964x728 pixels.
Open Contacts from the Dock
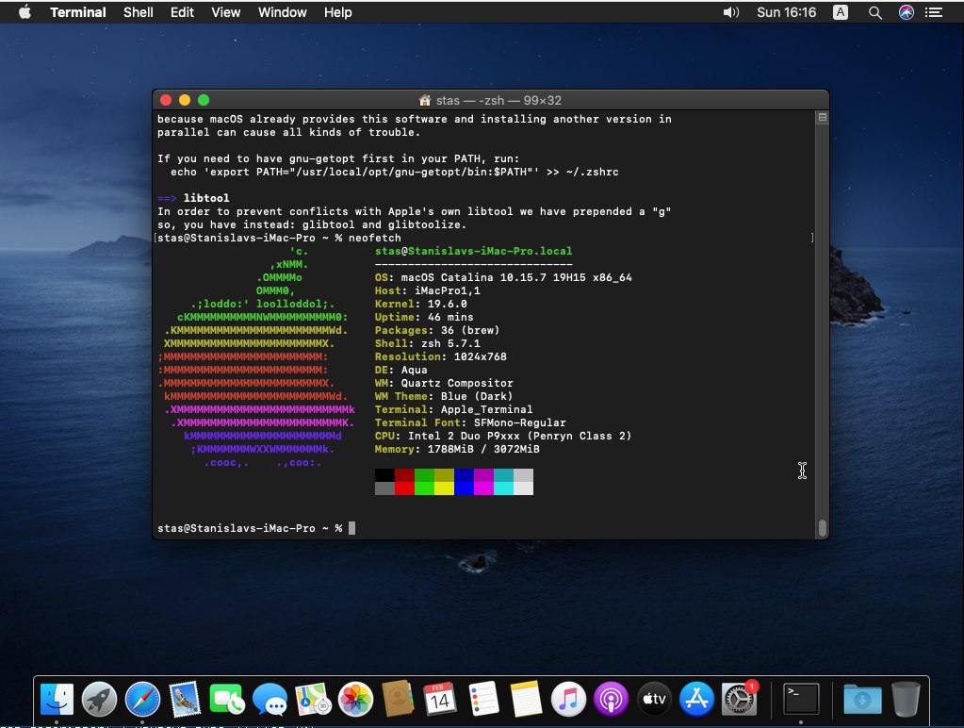[x=398, y=700]
